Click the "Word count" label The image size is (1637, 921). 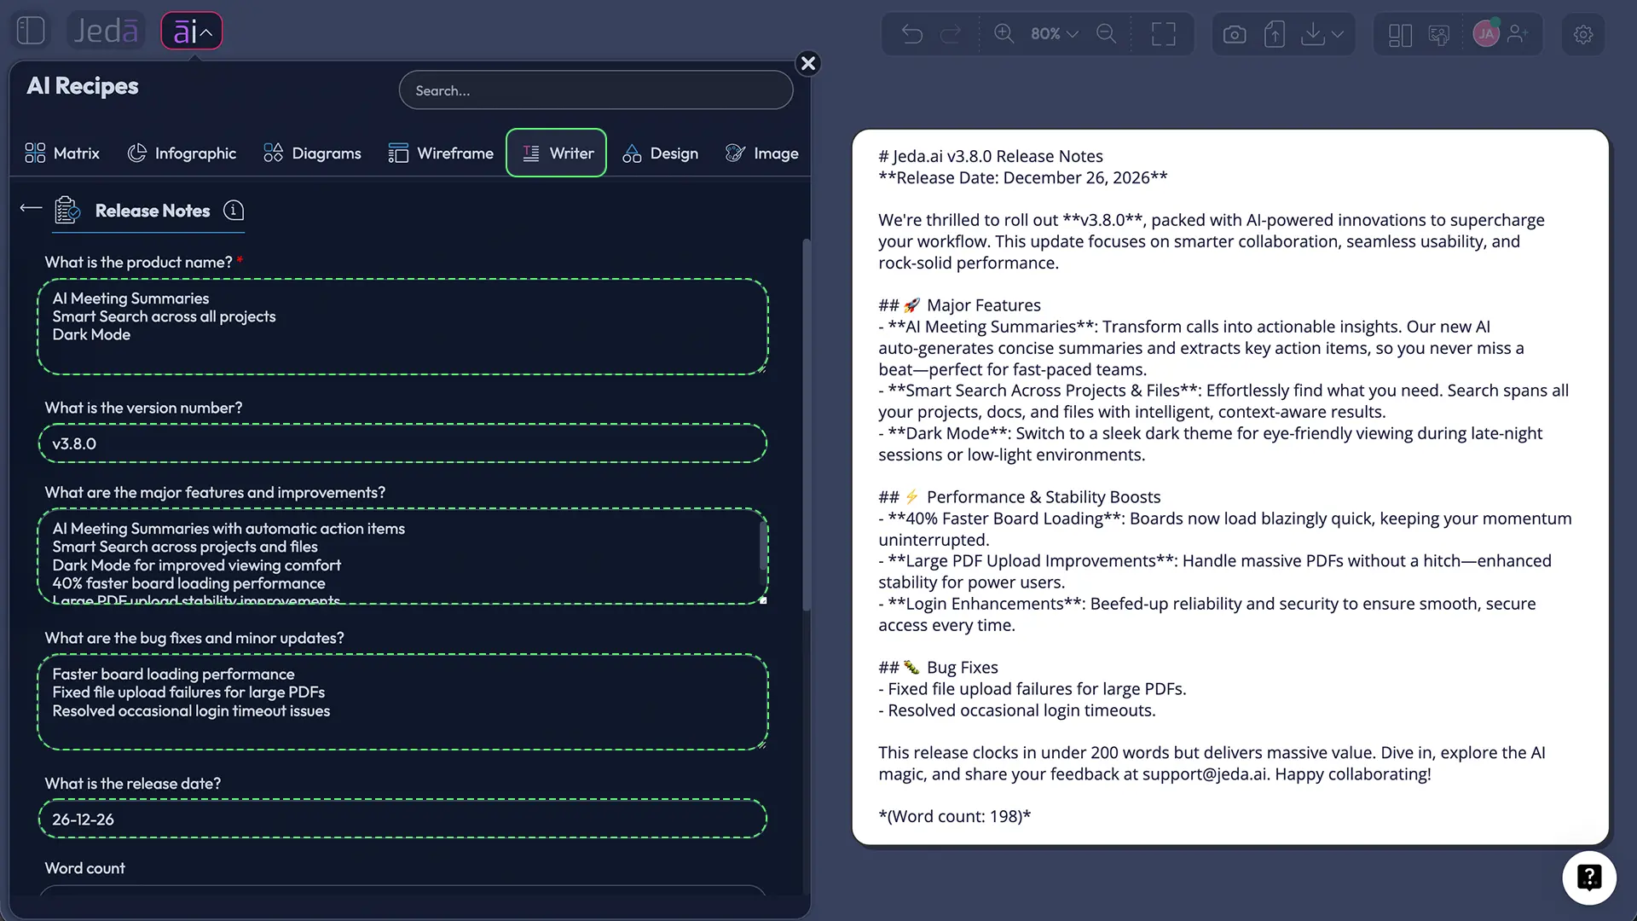(x=84, y=868)
